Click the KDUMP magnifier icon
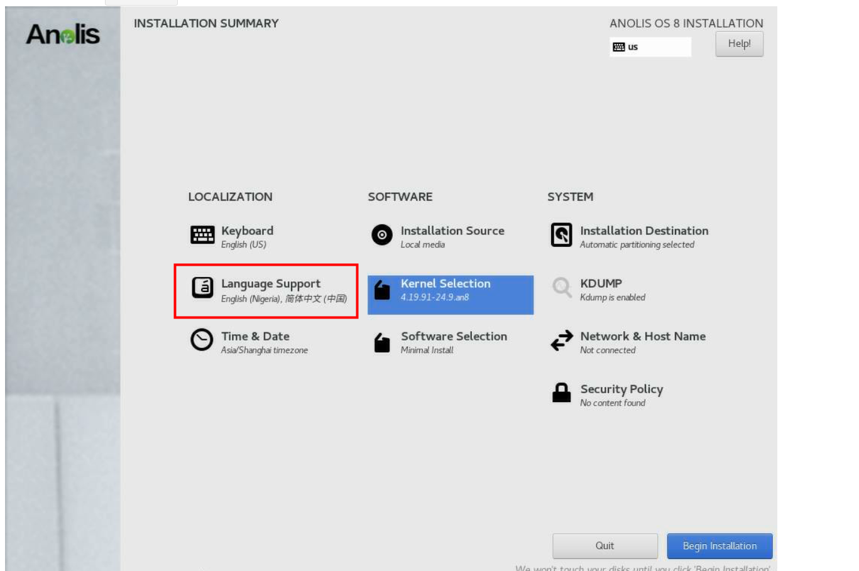Image resolution: width=859 pixels, height=571 pixels. pos(561,288)
